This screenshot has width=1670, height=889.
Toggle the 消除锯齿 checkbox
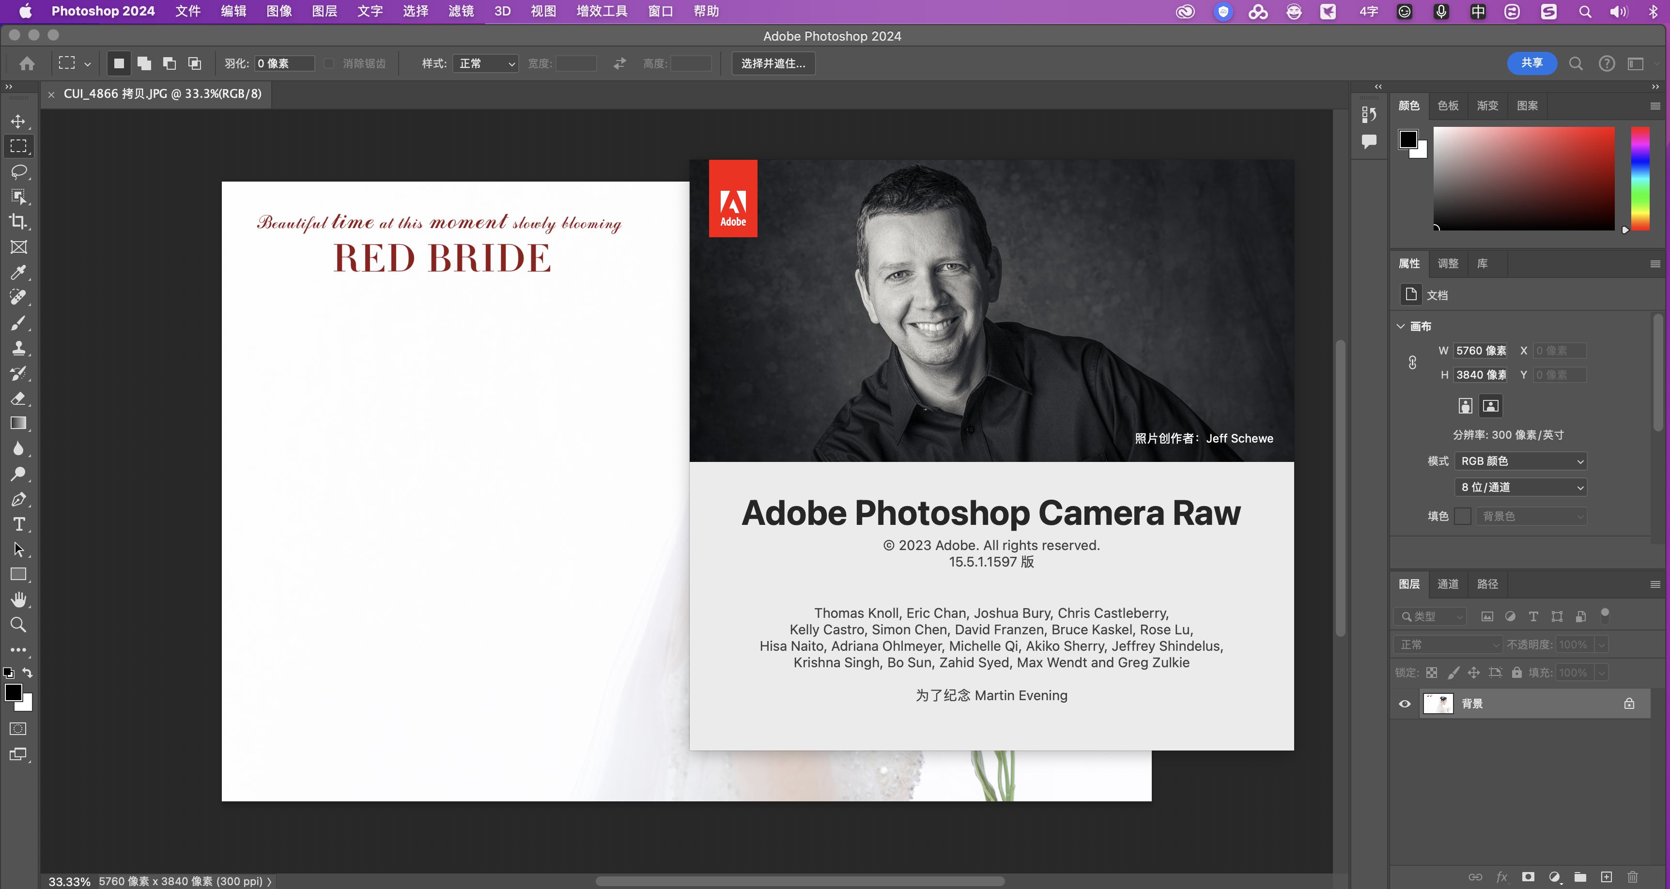click(329, 63)
